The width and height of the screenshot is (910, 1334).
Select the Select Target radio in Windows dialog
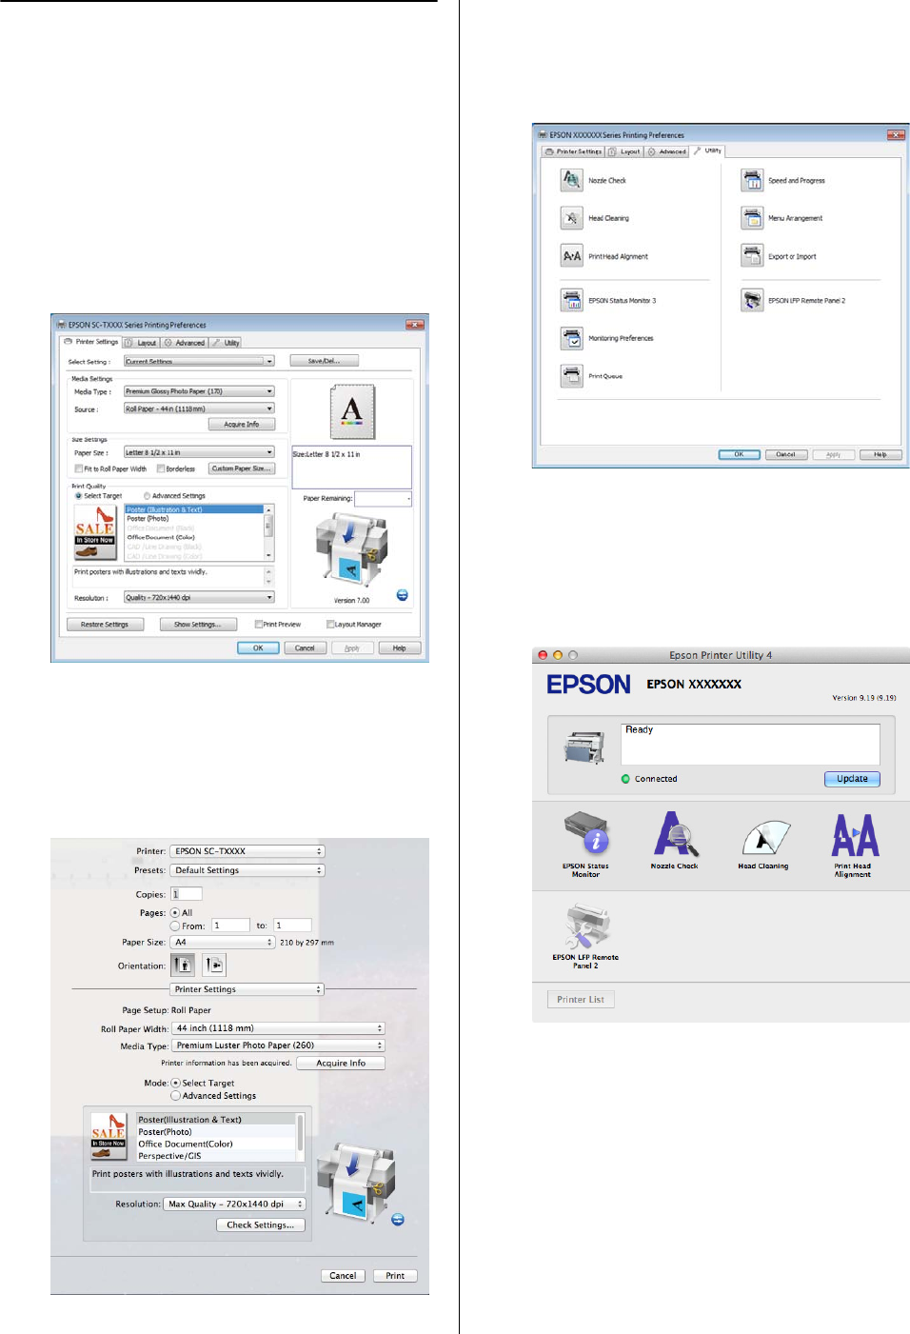coord(78,496)
